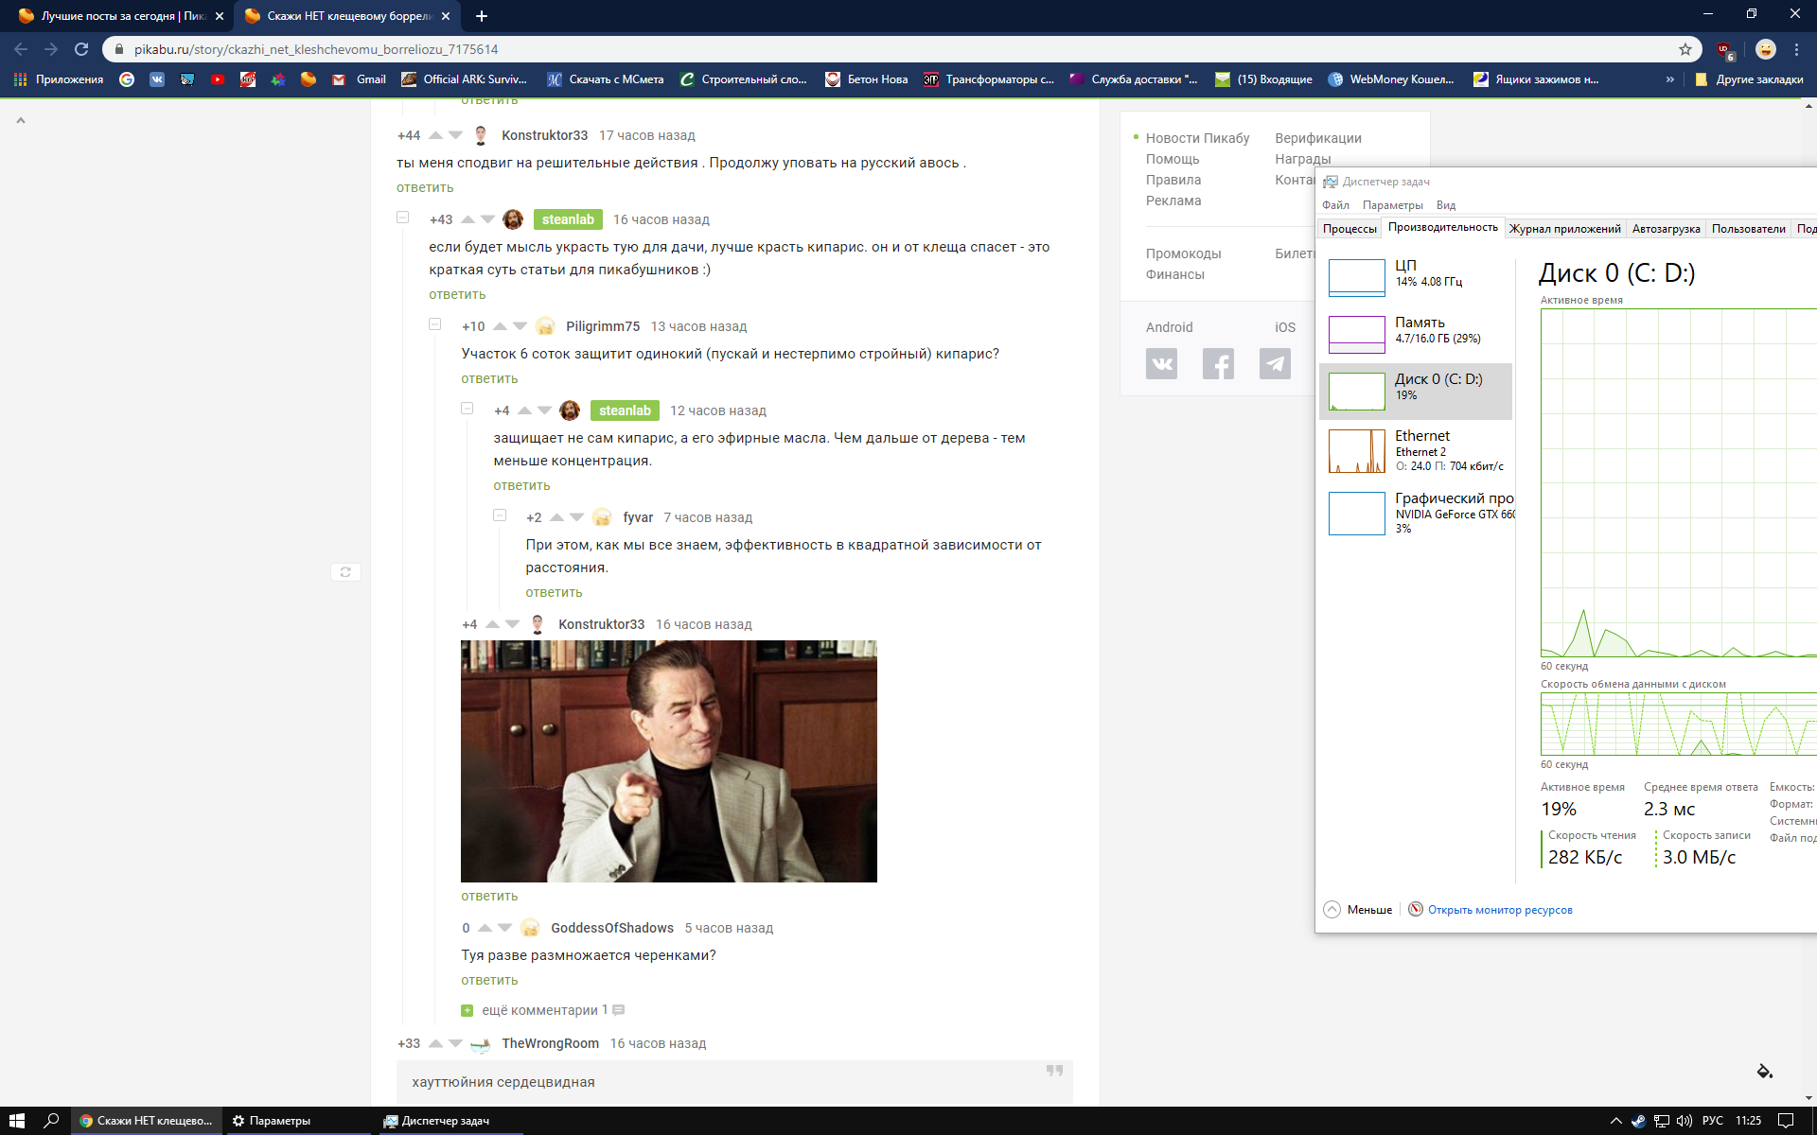Open 'Открыть монитор ресурсов' link
Screen dimensions: 1817x1135
pyautogui.click(x=1500, y=910)
